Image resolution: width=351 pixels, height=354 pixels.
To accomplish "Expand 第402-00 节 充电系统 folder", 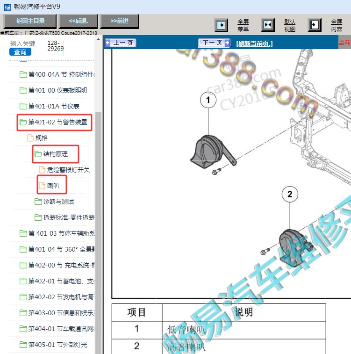I will coord(57,265).
